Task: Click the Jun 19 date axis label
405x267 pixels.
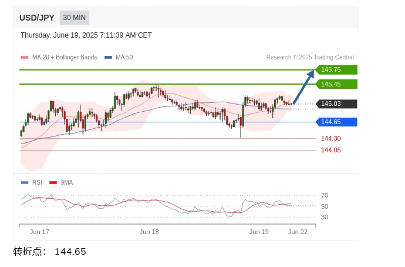Action: [259, 232]
